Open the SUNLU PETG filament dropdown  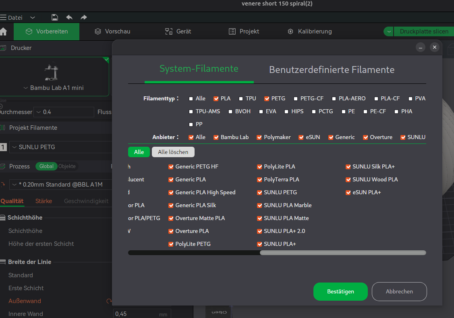tap(61, 147)
